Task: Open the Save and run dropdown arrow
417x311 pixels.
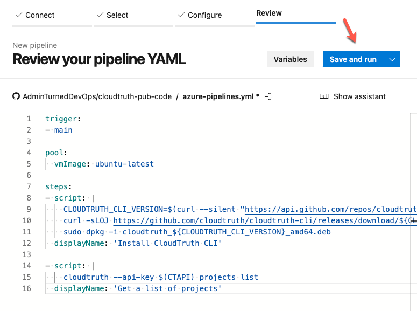Action: click(392, 59)
